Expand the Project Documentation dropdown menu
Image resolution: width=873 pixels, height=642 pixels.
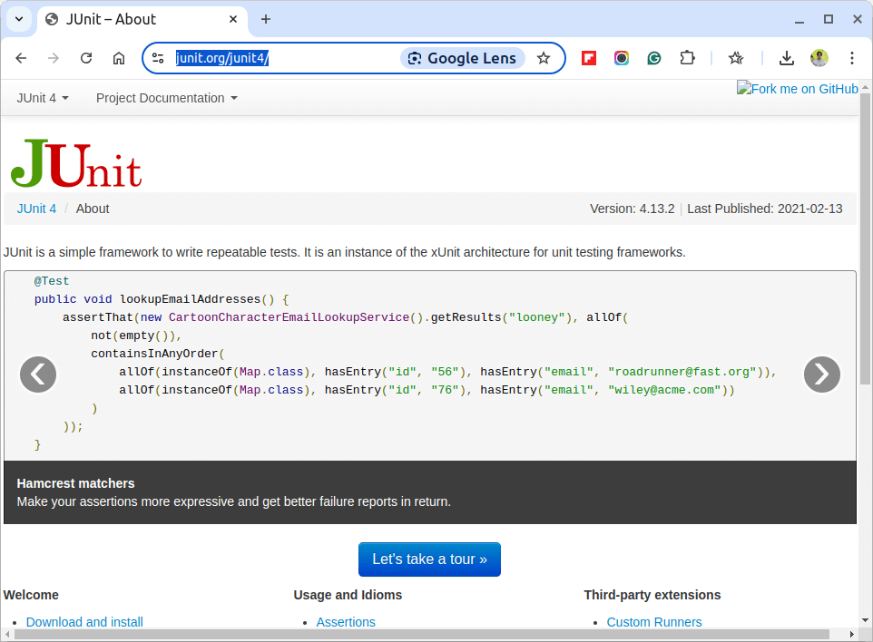[166, 98]
